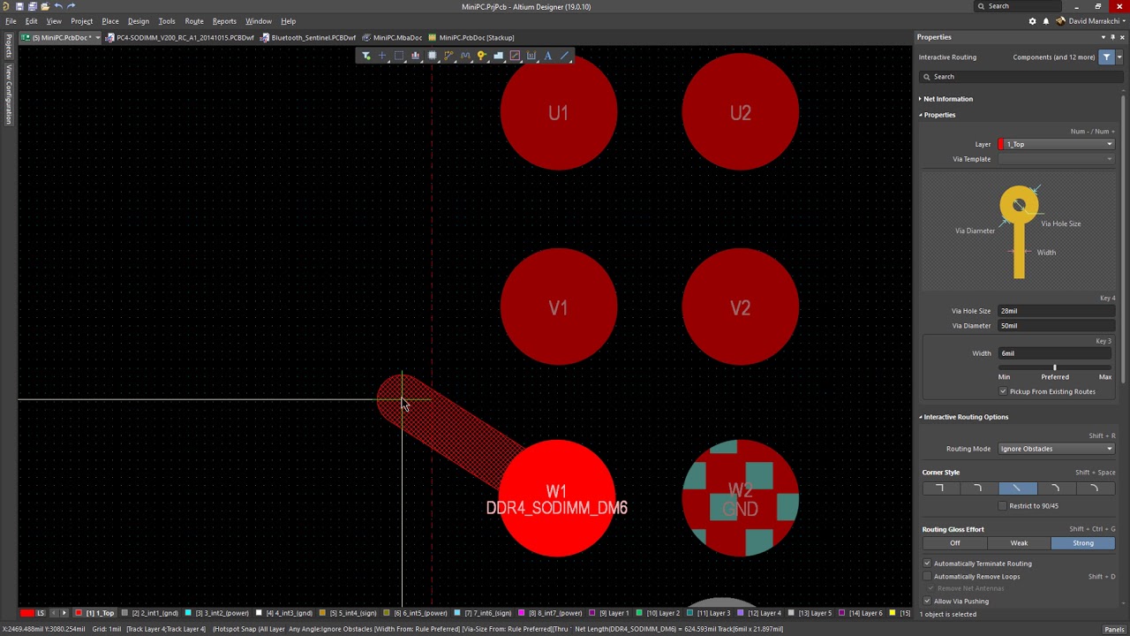Screen dimensions: 1130x636
Task: Select the Place Line tool icon
Action: (x=565, y=56)
